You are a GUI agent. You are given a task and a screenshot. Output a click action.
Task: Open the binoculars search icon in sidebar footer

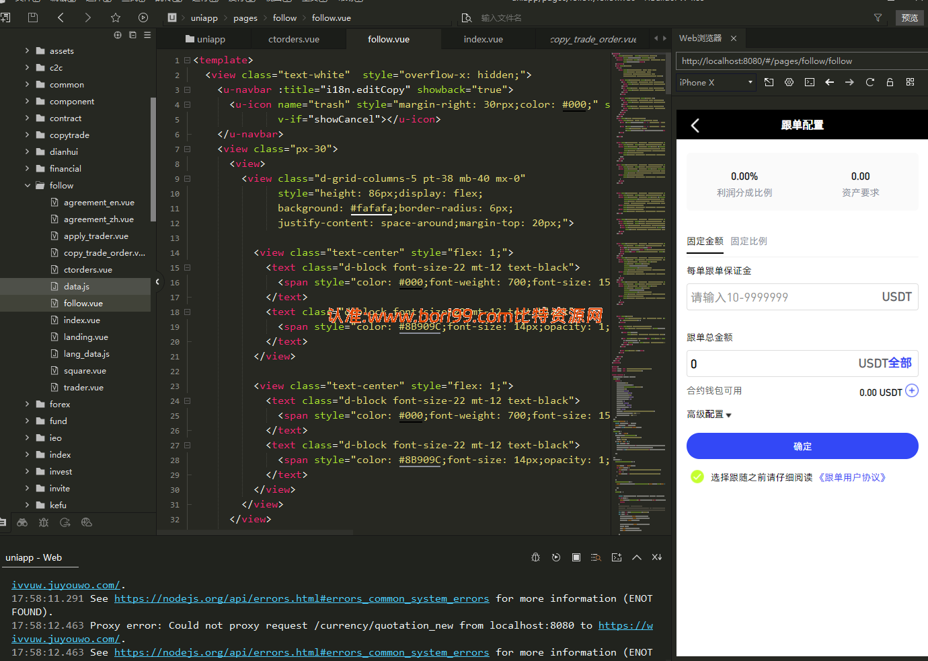point(22,522)
